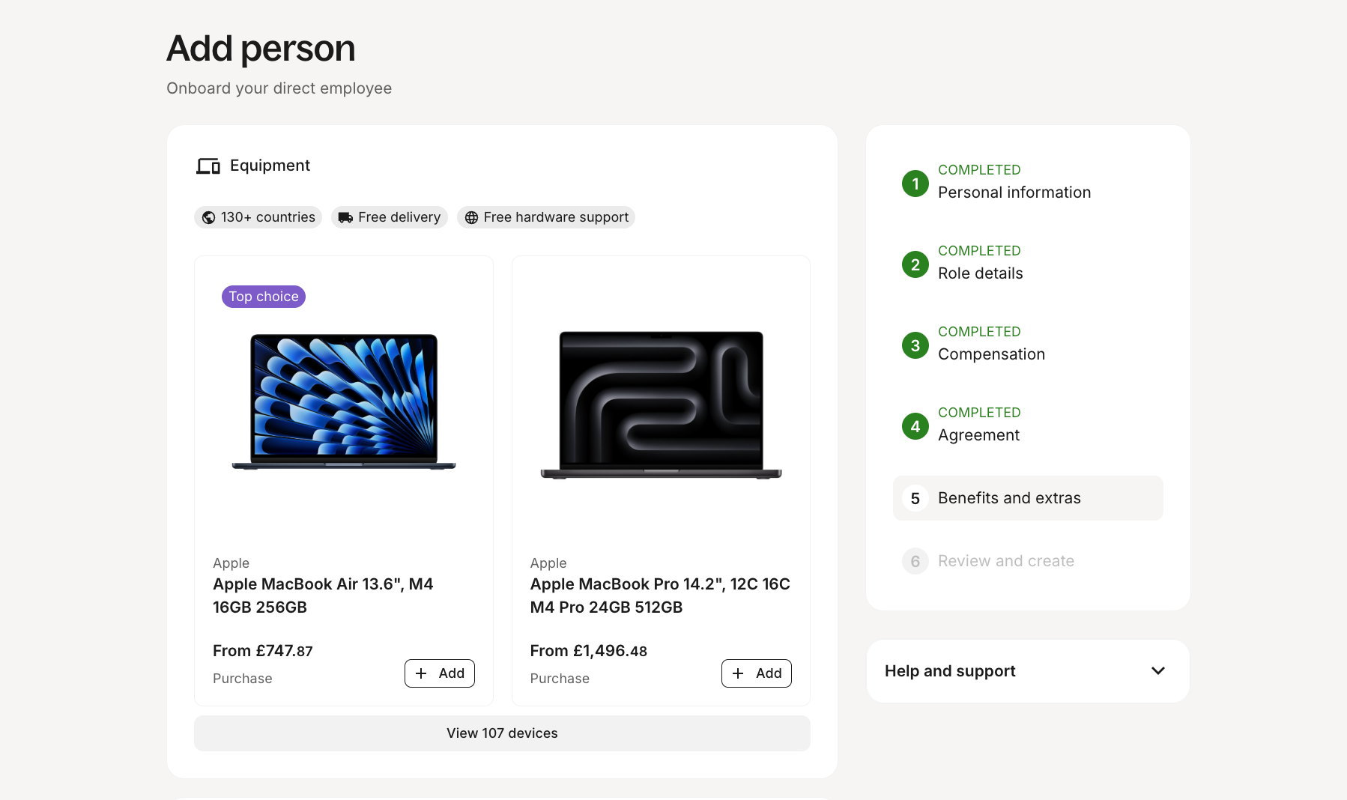Click step 6 number circle

coord(915,561)
